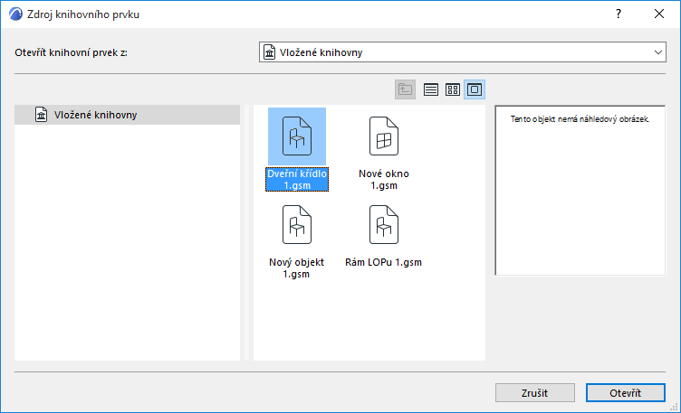This screenshot has height=413, width=681.
Task: Close the Zdroj knihovního prvku dialog
Action: click(x=659, y=14)
